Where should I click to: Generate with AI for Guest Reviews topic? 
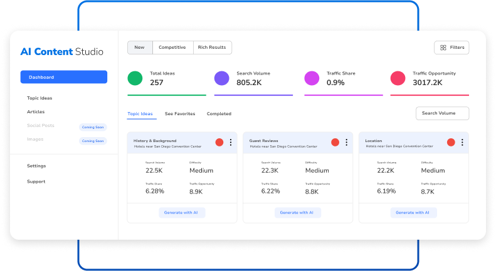(298, 213)
